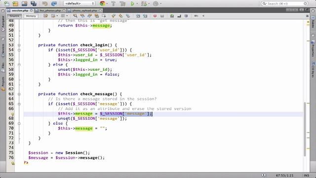Collapse the else fold on line 69
The height and width of the screenshot is (178, 316).
click(19, 124)
